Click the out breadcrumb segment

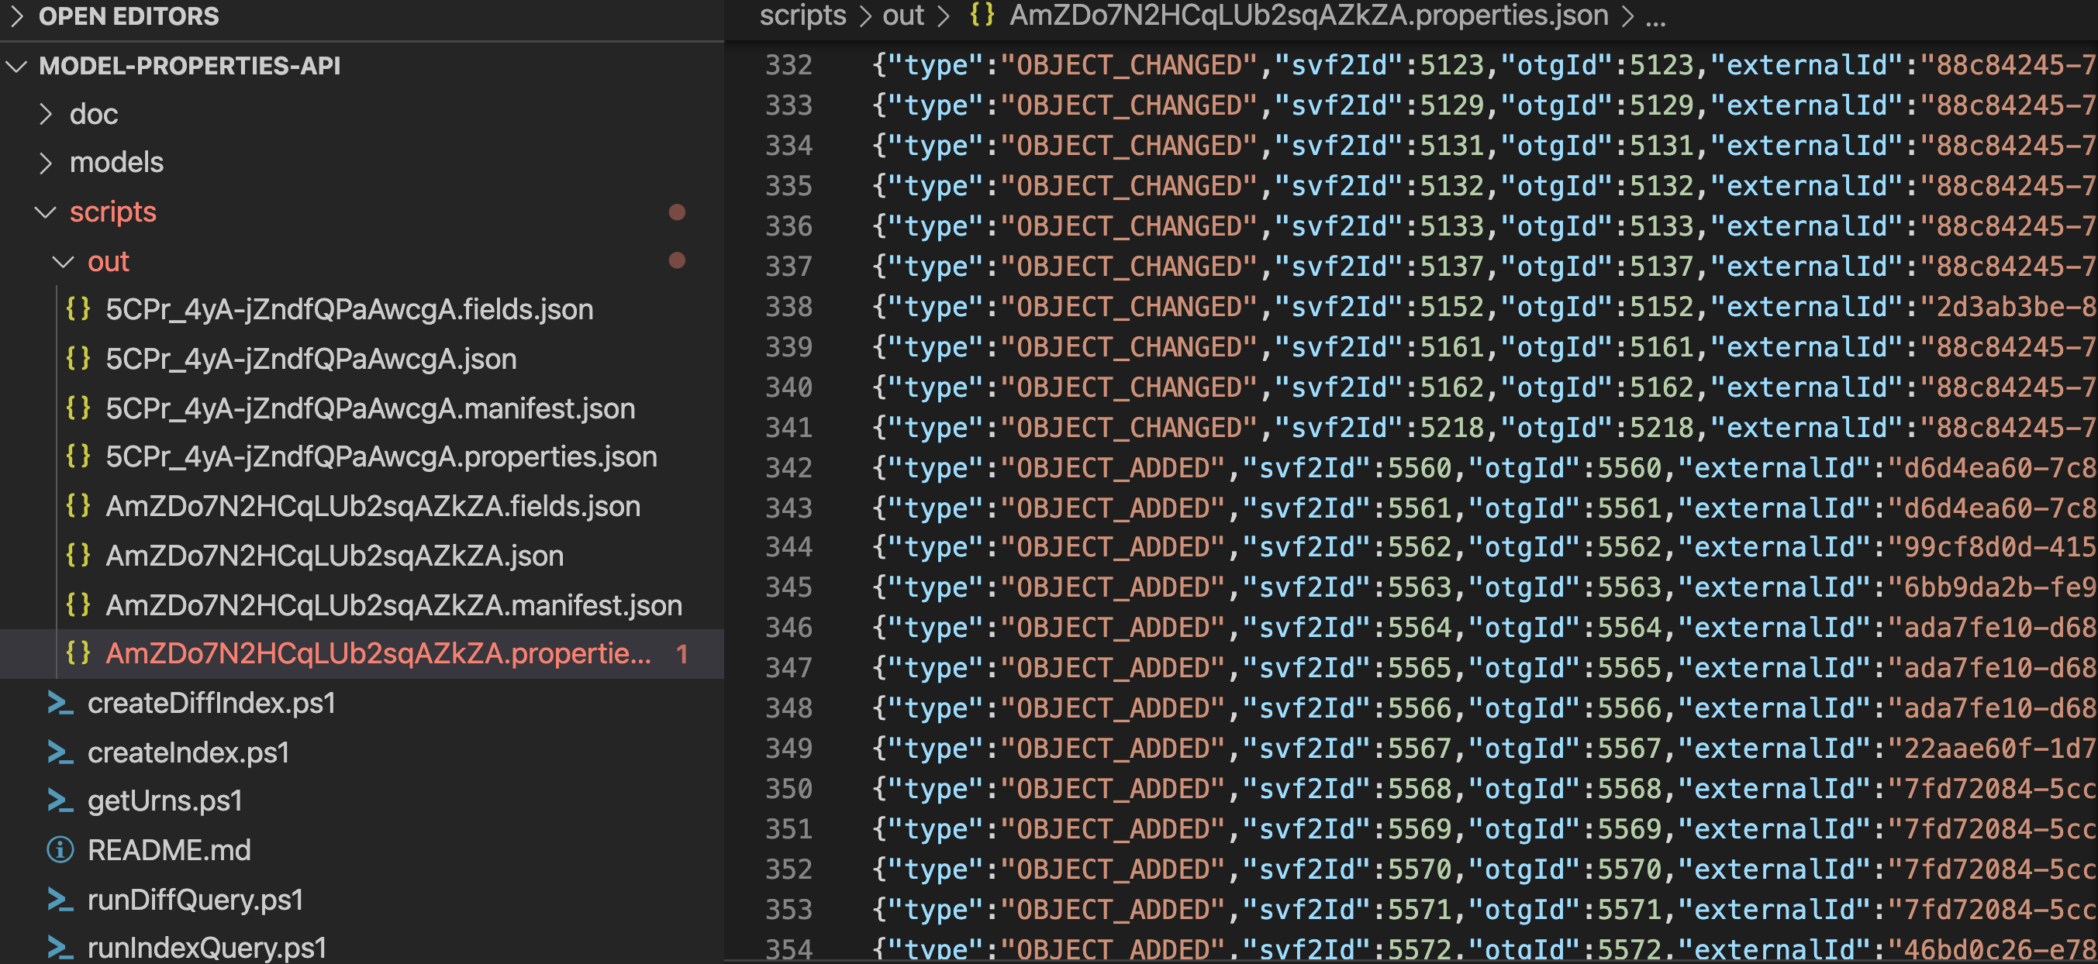902,15
